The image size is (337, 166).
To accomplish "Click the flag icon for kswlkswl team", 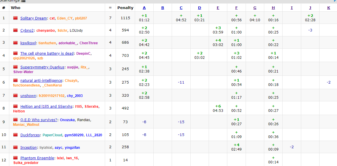I will [15, 43].
